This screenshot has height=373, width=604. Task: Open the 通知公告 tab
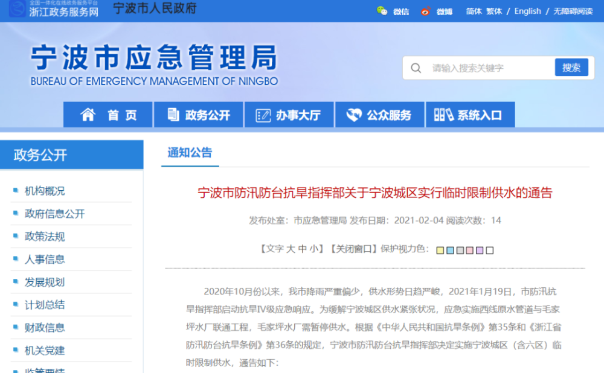pyautogui.click(x=190, y=153)
